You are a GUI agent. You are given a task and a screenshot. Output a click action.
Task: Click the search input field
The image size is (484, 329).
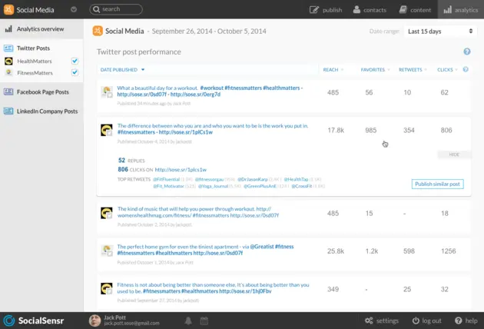click(116, 9)
